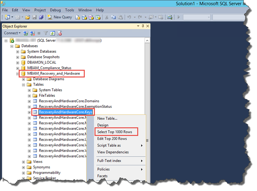Open the Window menu

point(85,10)
